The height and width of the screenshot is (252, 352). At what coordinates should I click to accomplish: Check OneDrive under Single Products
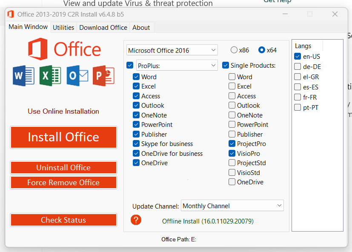pos(232,182)
